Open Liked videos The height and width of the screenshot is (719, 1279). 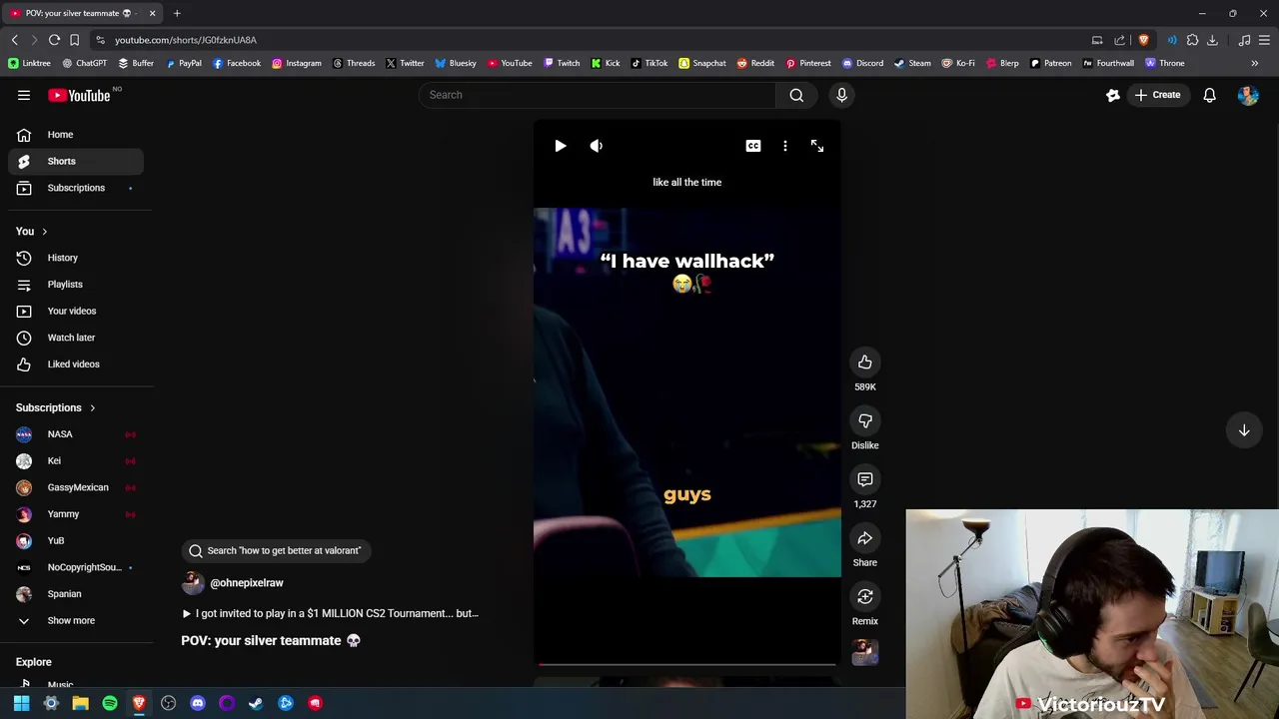tap(76, 364)
